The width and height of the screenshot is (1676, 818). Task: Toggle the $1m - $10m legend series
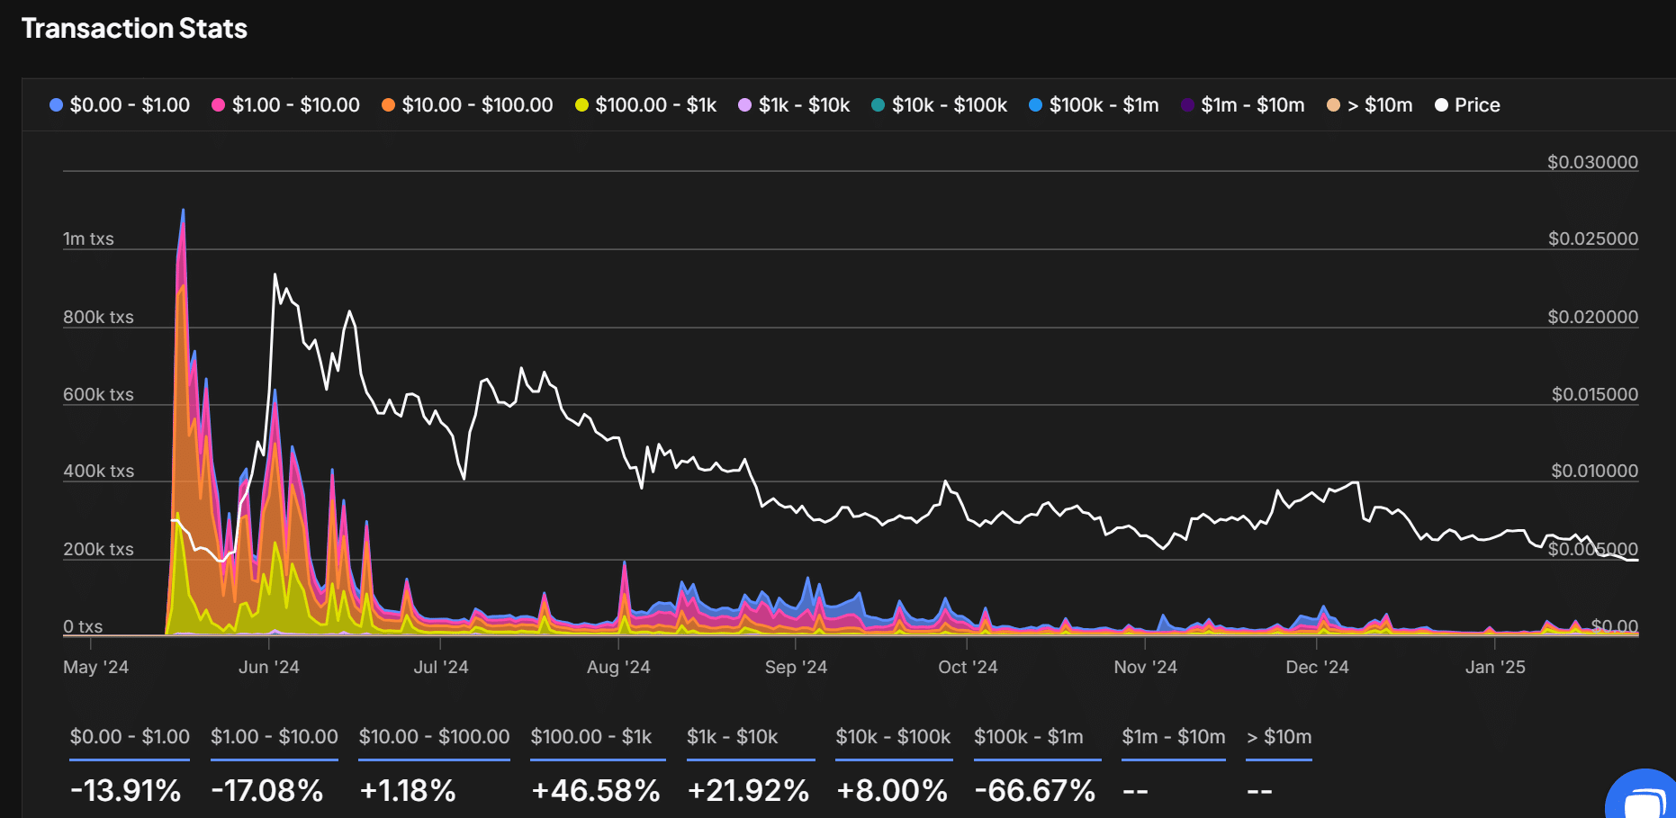pos(1242,105)
